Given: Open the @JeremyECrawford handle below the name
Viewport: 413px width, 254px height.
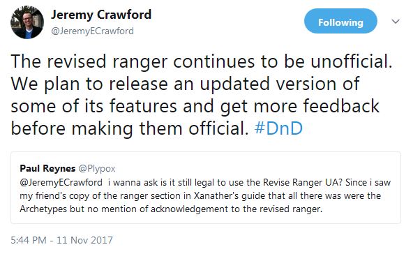Looking at the screenshot, I should pos(92,31).
